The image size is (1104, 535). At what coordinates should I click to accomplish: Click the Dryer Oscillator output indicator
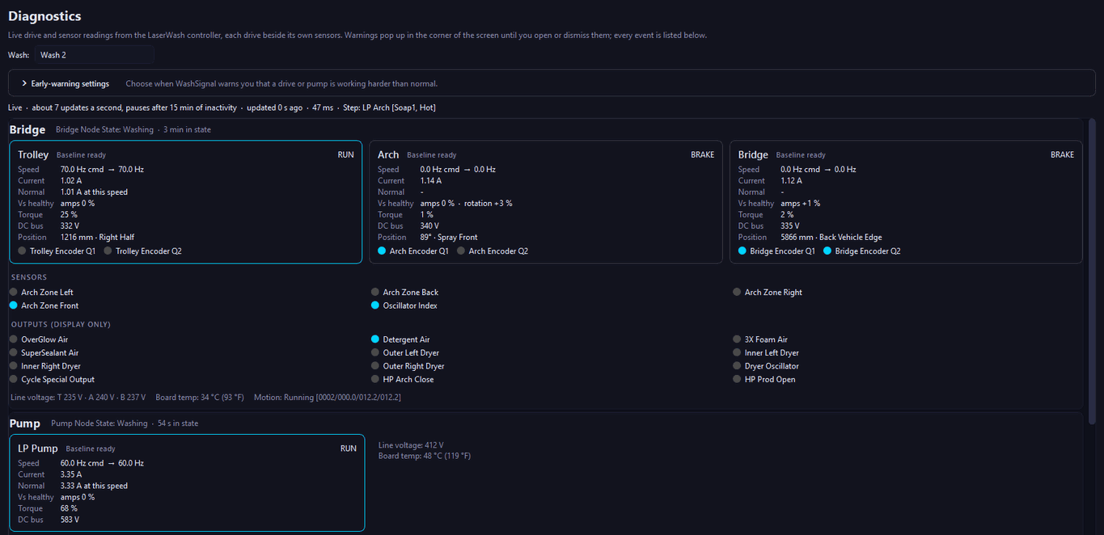(737, 366)
